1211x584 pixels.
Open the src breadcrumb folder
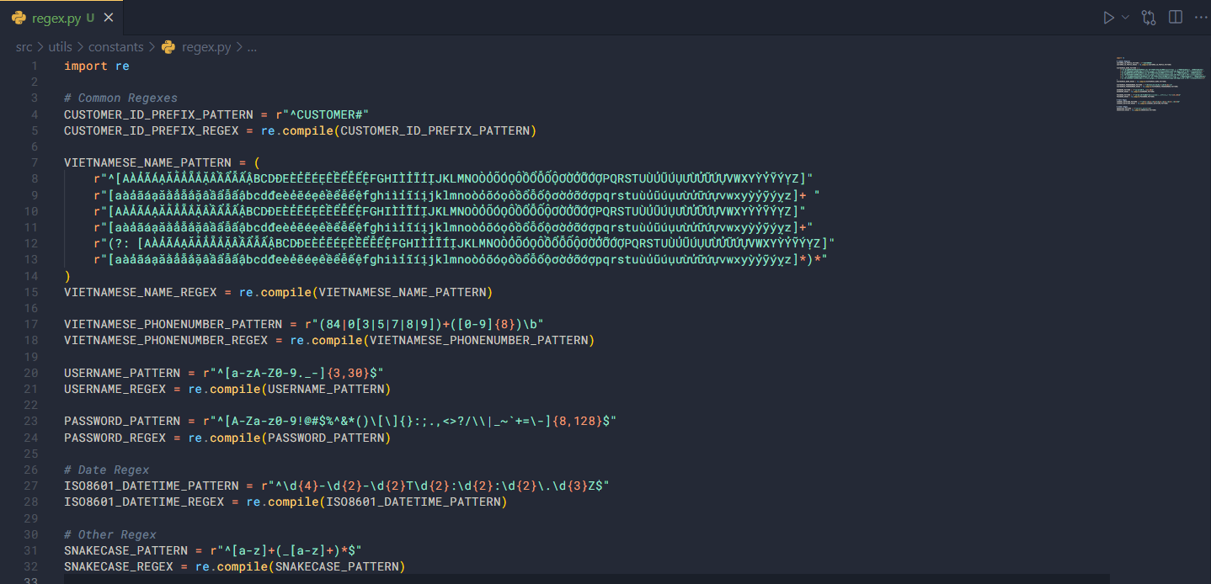[x=24, y=47]
